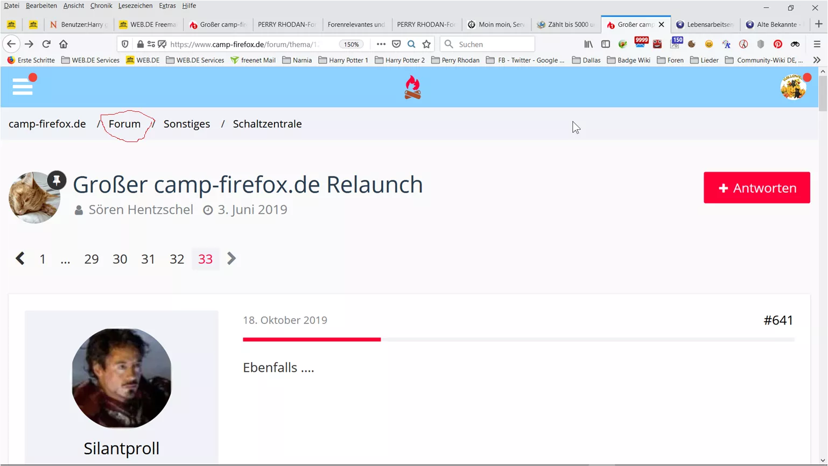Open the Lesezeichen menu
This screenshot has width=828, height=466.
coord(135,6)
